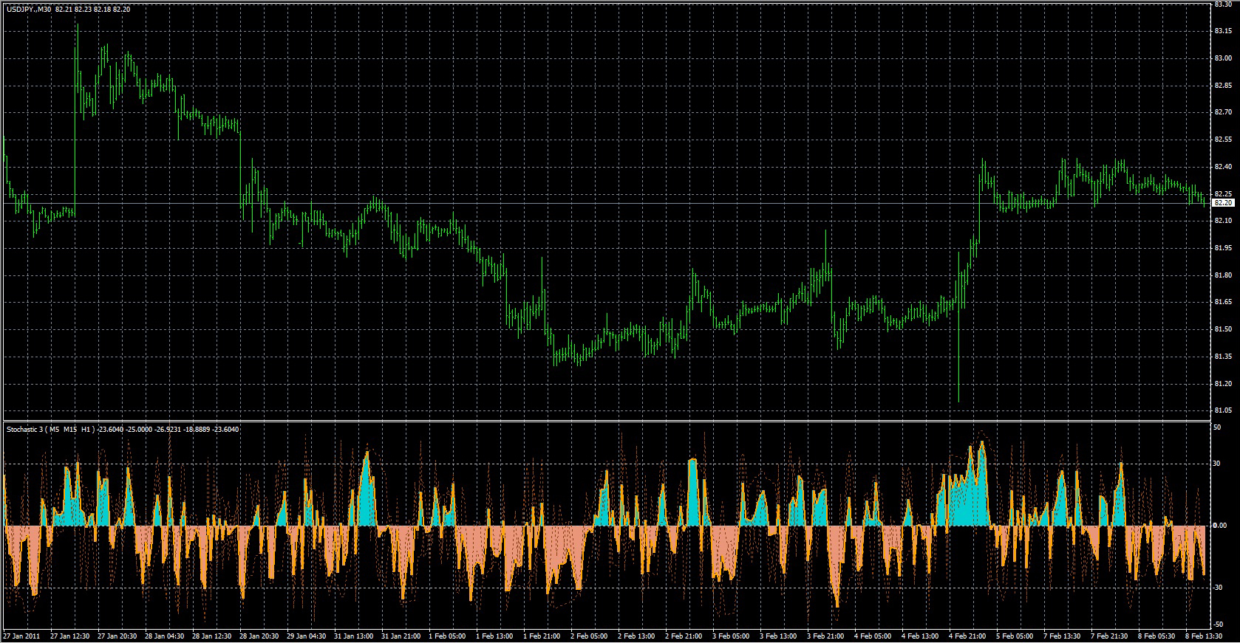Click the 8 Feb 13:30 time label

click(1203, 636)
